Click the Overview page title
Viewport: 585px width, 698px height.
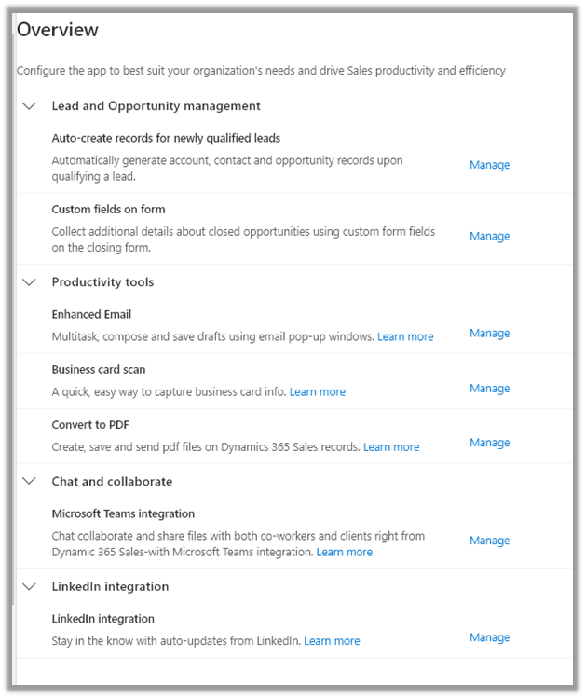[x=58, y=30]
